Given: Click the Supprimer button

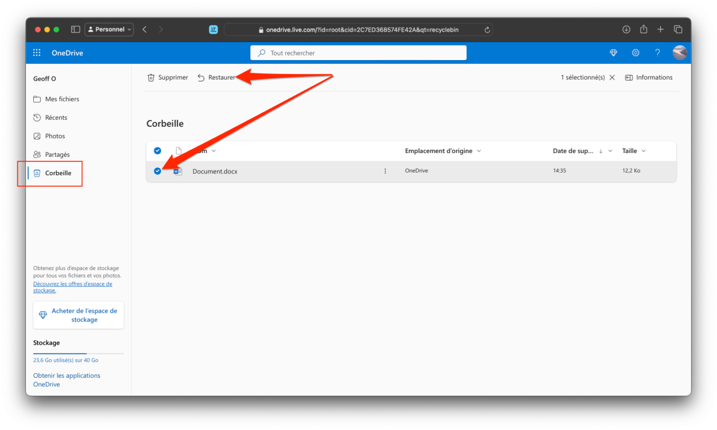Looking at the screenshot, I should point(168,78).
